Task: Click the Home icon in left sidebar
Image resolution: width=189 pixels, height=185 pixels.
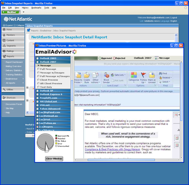Action: [4, 30]
